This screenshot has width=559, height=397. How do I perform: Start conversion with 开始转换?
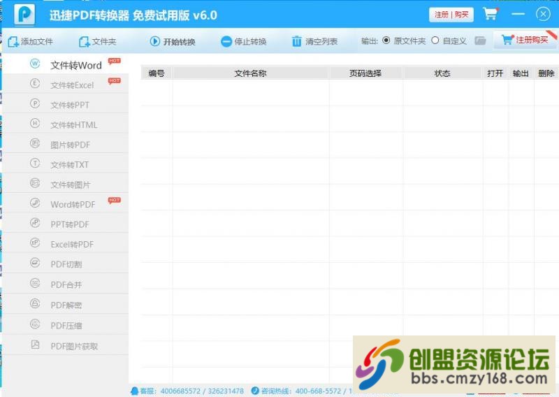(x=173, y=42)
